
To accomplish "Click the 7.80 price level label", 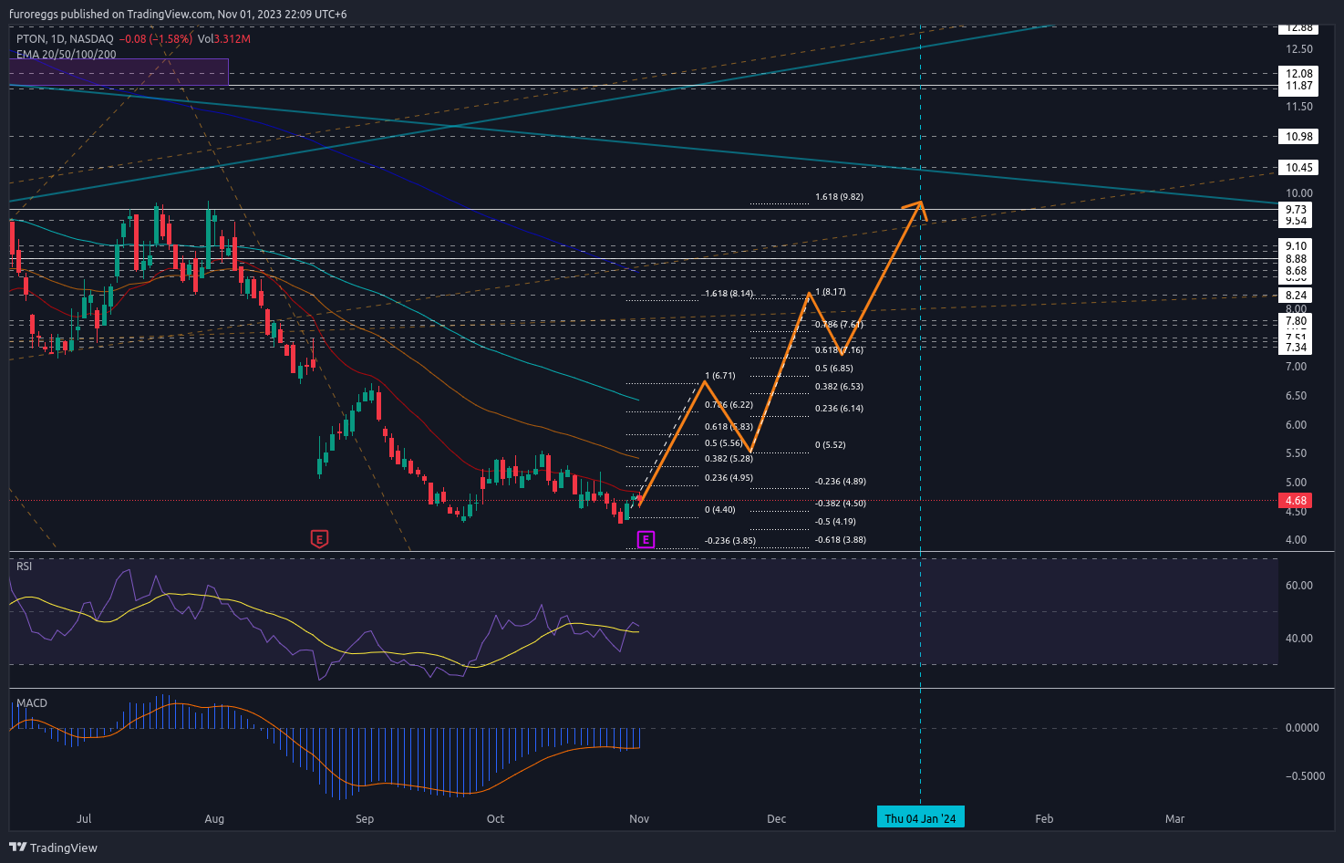I will pyautogui.click(x=1296, y=321).
